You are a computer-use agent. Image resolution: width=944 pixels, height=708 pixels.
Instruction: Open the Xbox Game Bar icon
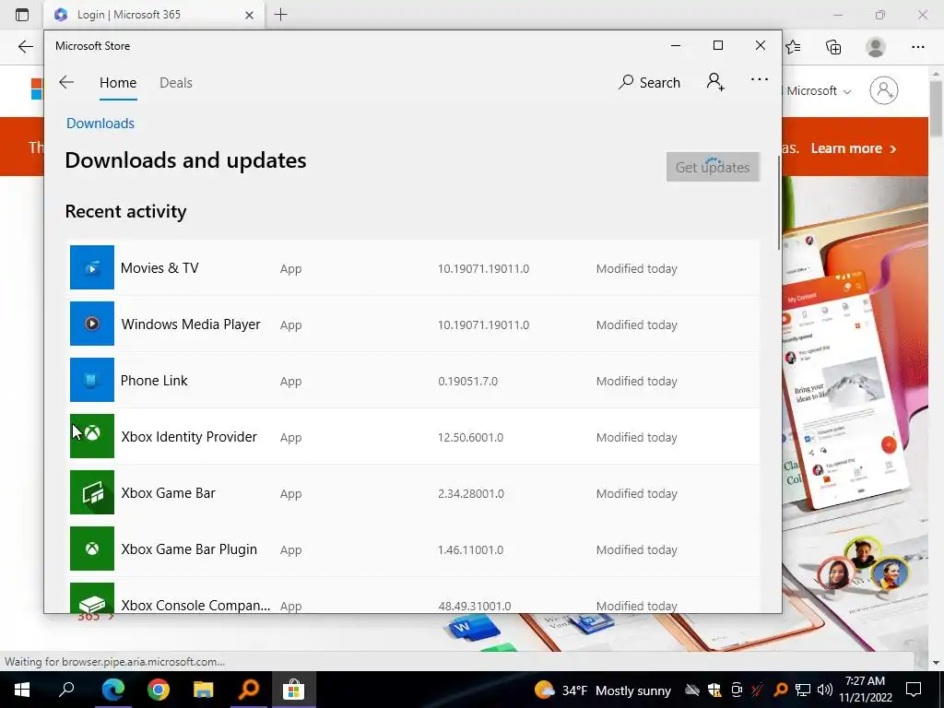coord(92,492)
